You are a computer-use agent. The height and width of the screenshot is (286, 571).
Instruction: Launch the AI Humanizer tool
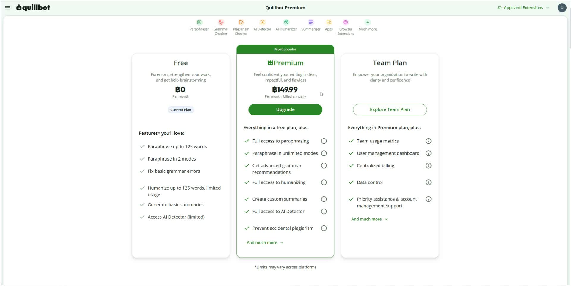(x=286, y=25)
